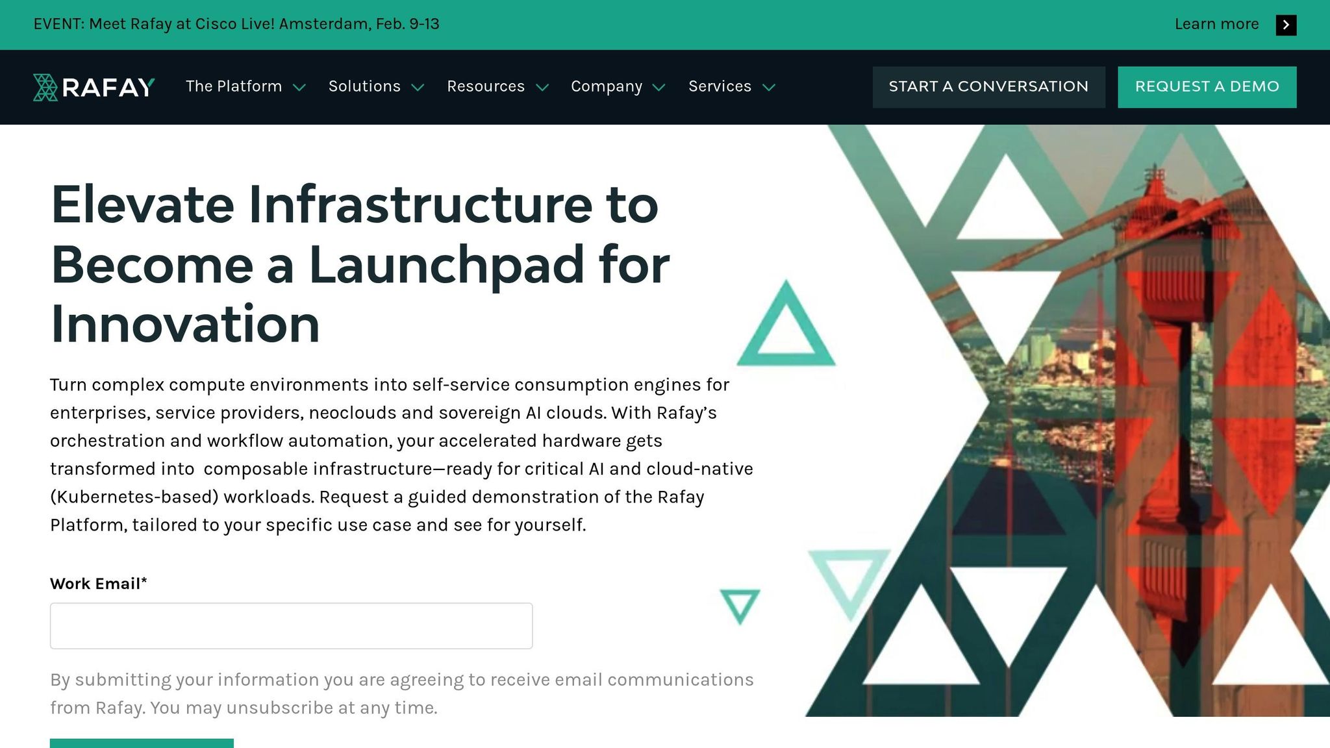The height and width of the screenshot is (748, 1330).
Task: Expand the Solutions chevron arrow
Action: click(x=418, y=88)
